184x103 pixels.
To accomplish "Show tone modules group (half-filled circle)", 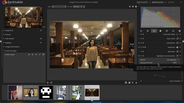I will 160,31.
